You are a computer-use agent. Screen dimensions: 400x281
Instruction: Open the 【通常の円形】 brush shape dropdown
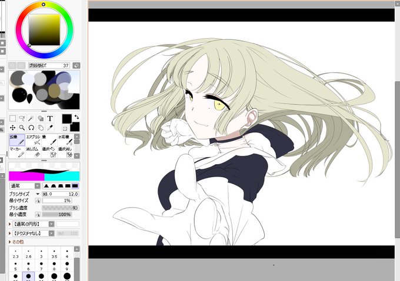52,224
